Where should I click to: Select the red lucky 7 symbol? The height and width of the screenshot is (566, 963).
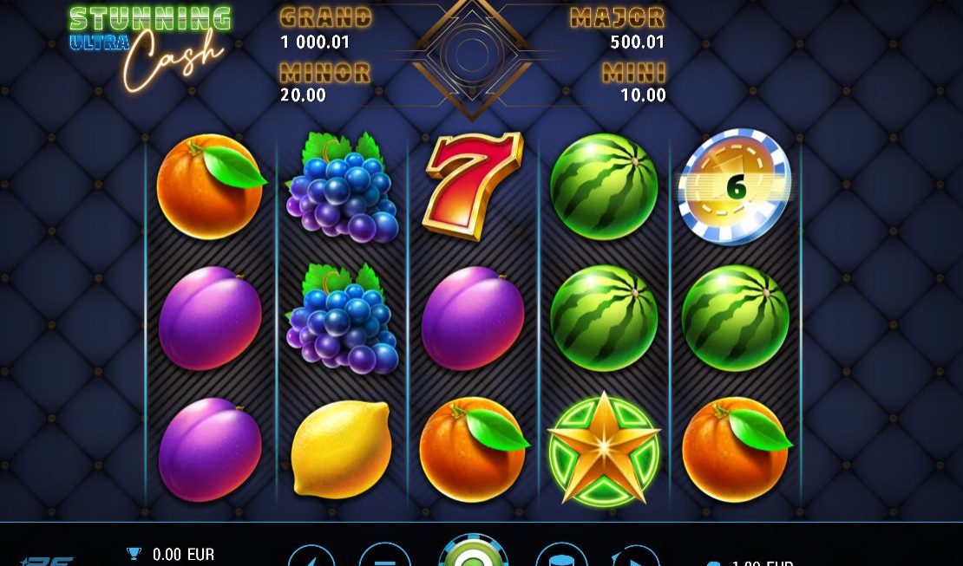[x=473, y=185]
